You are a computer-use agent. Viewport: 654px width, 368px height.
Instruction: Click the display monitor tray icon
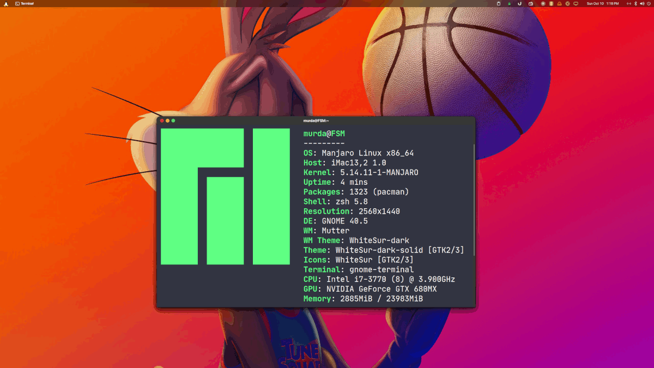576,3
